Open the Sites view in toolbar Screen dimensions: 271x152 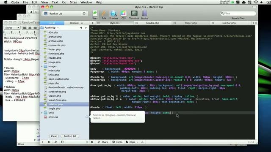[x=95, y=15]
